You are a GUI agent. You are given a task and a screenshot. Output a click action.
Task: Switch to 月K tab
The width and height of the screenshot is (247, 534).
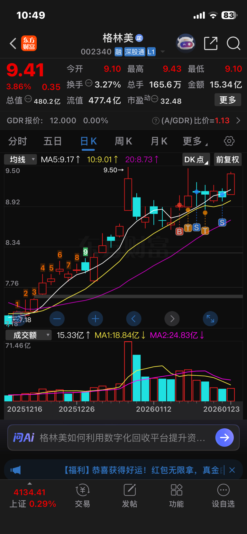(x=159, y=141)
